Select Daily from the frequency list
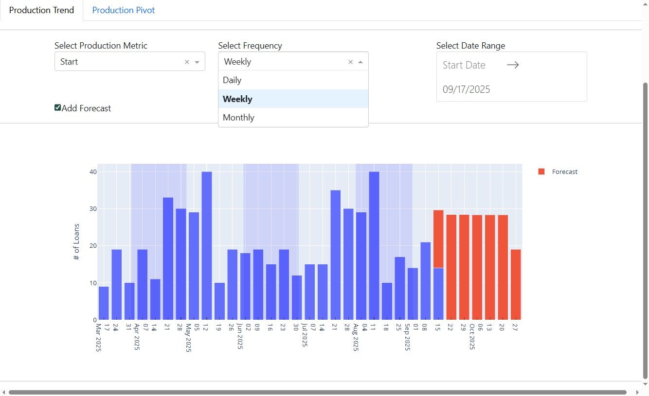The width and height of the screenshot is (649, 396). (x=293, y=80)
